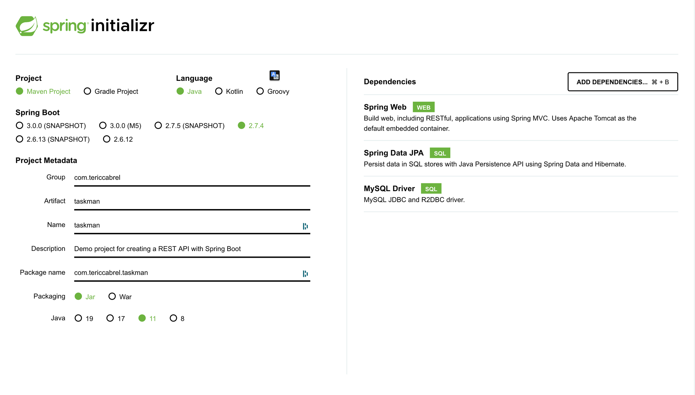Choose Java version 17
This screenshot has width=695, height=395.
point(110,318)
